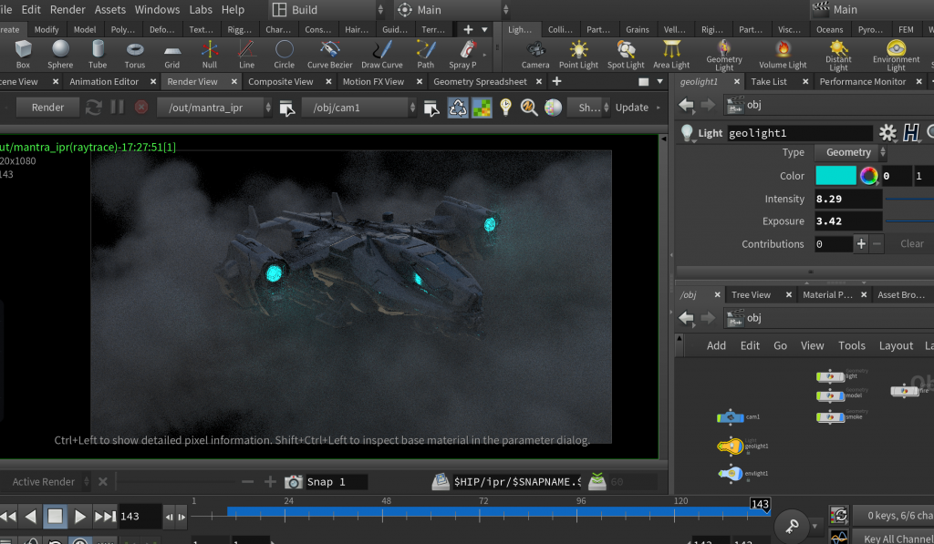Open the Build desktop dropdown

pyautogui.click(x=328, y=9)
